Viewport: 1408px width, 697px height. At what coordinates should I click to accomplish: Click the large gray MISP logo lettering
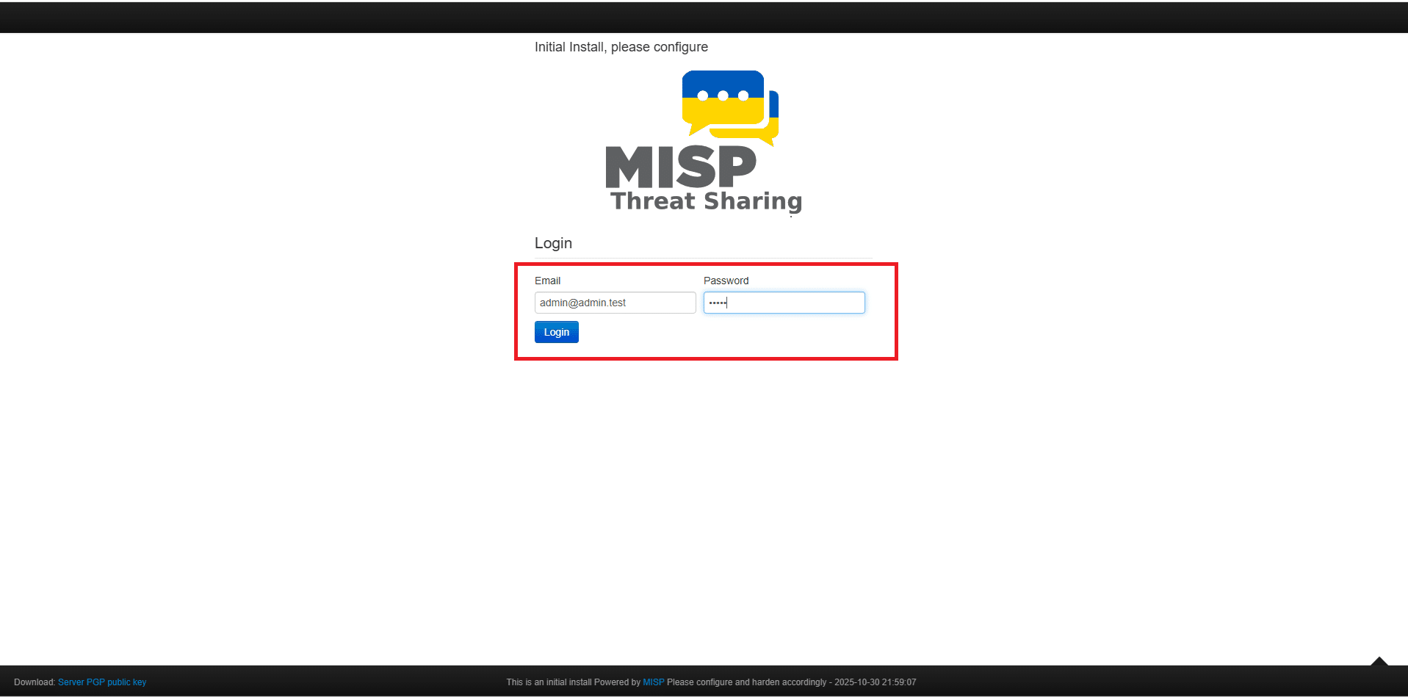click(x=680, y=167)
